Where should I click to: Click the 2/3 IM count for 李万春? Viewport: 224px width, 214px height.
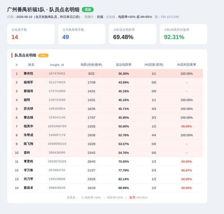[154, 170]
